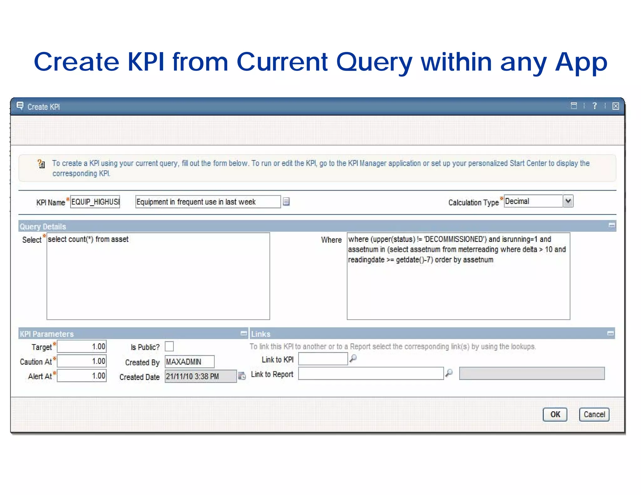Open help with the question mark icon
This screenshot has width=641, height=495.
pyautogui.click(x=594, y=106)
